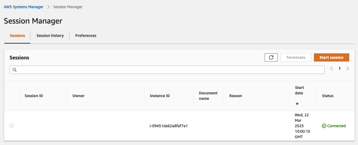358x145 pixels.
Task: Click the Status column header
Action: pos(328,96)
